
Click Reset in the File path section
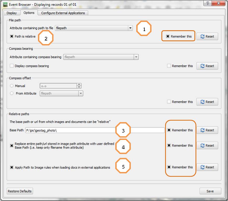(x=207, y=36)
